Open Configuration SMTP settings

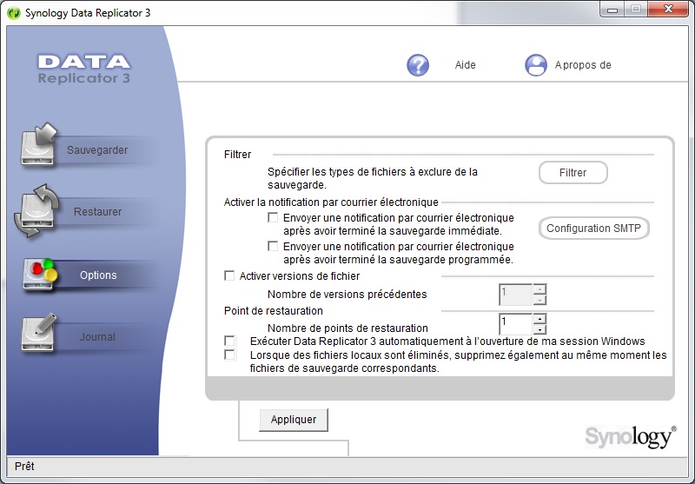tap(594, 229)
